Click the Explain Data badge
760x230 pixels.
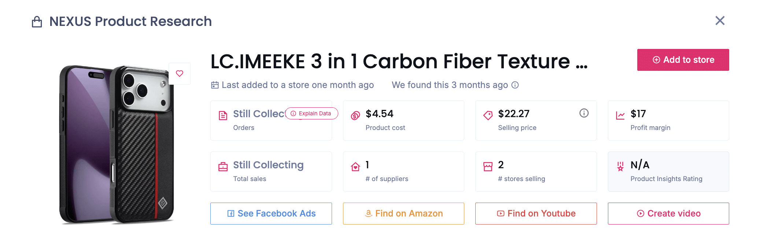[x=311, y=114]
